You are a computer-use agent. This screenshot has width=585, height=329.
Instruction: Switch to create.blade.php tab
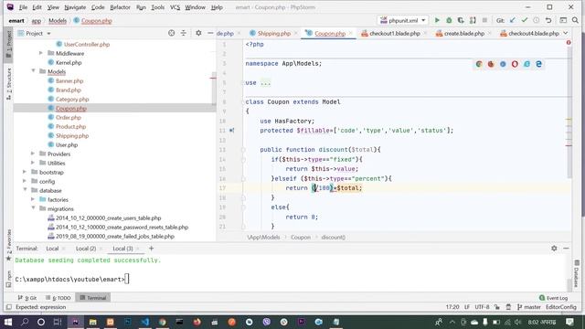[x=463, y=33]
